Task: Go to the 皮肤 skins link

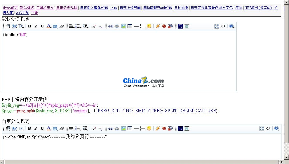Action: (239, 8)
